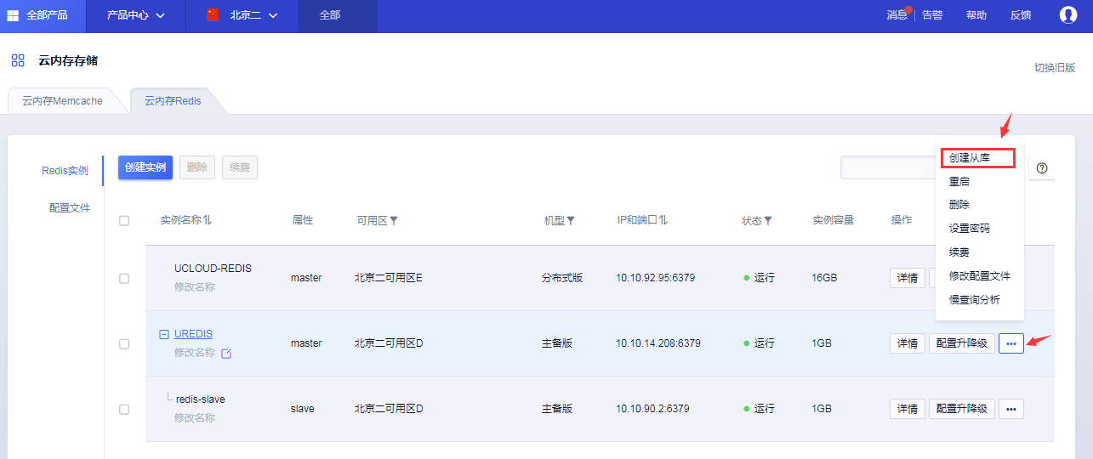Open the UREDIS instance link
1093x459 pixels.
pos(193,334)
